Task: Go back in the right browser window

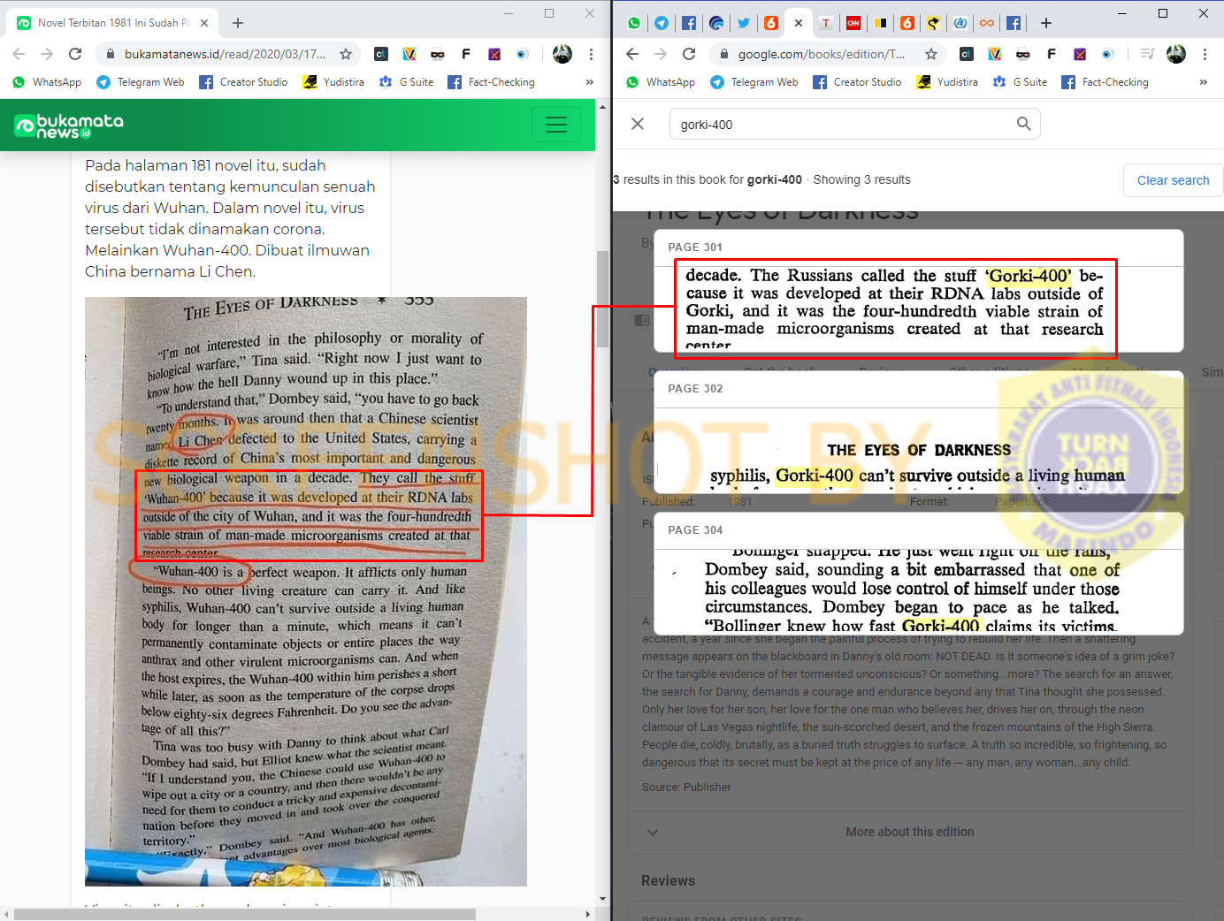Action: [632, 54]
